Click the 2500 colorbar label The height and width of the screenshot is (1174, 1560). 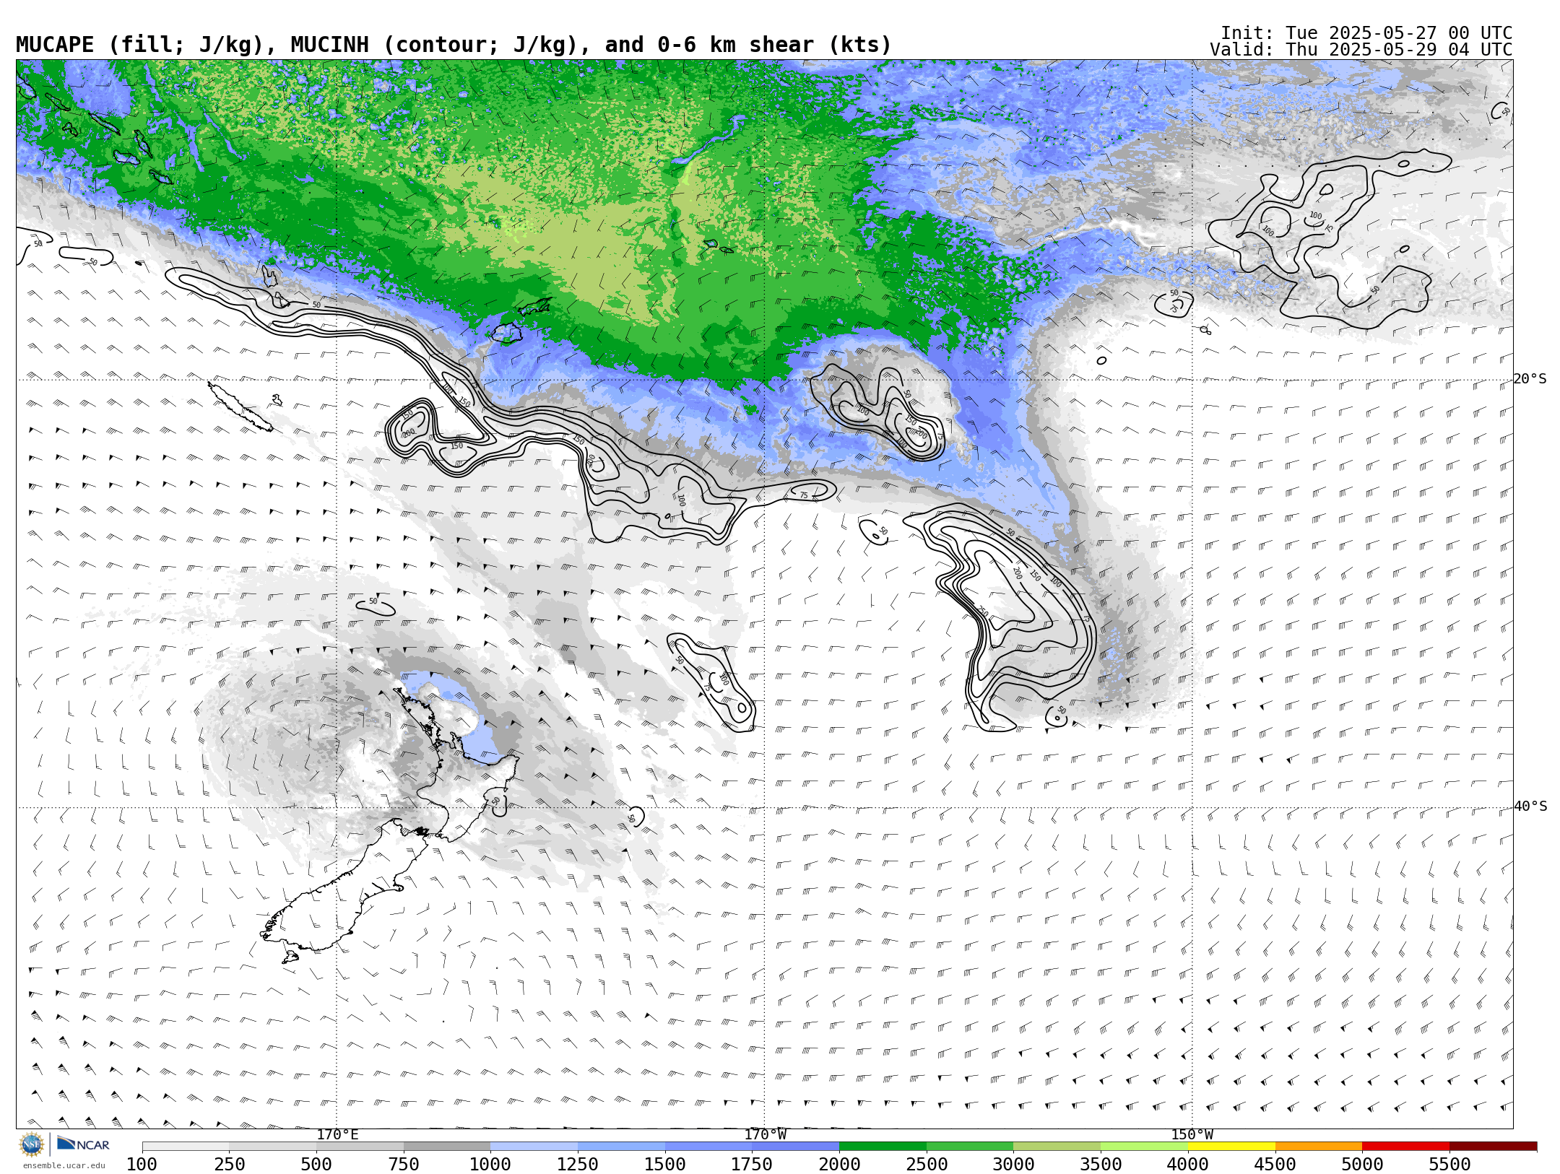click(927, 1165)
